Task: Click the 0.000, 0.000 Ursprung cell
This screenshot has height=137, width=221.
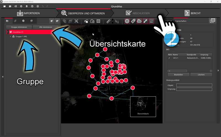Action: pos(206,58)
